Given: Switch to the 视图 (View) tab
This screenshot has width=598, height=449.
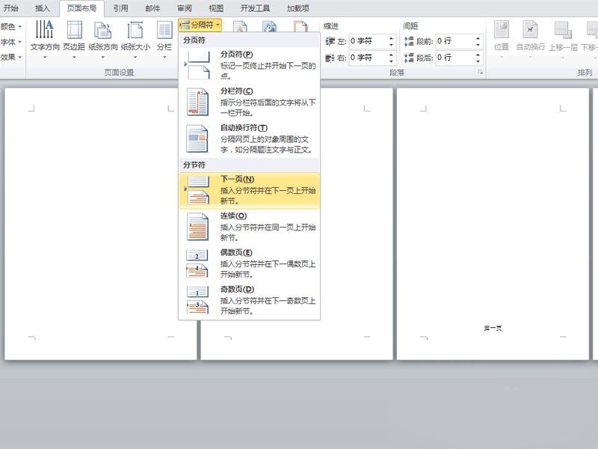Looking at the screenshot, I should coord(216,8).
